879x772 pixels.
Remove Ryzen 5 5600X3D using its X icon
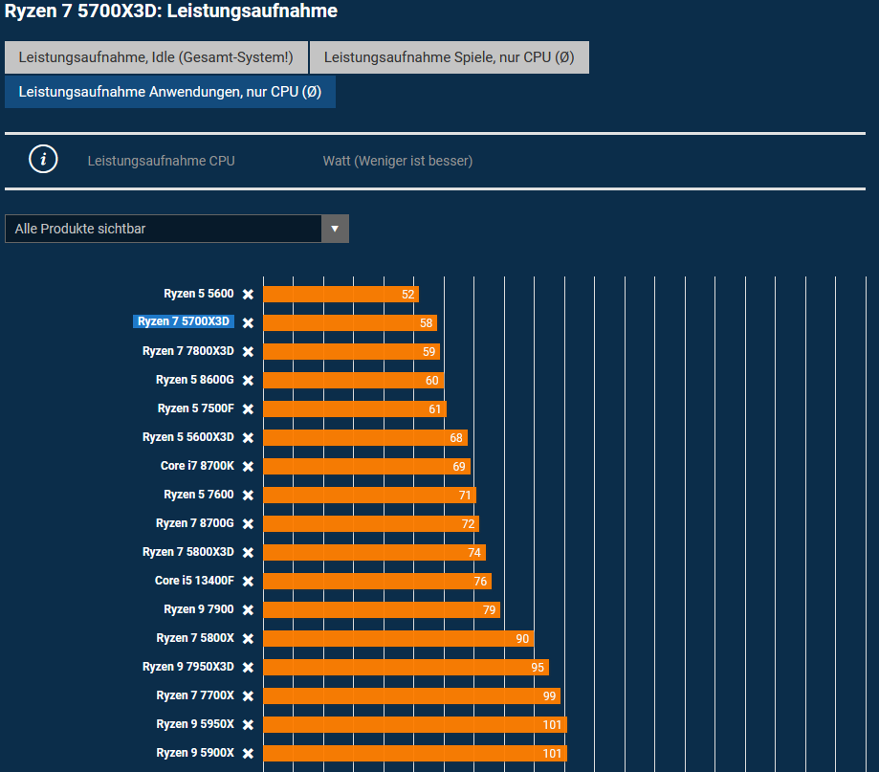pos(248,437)
